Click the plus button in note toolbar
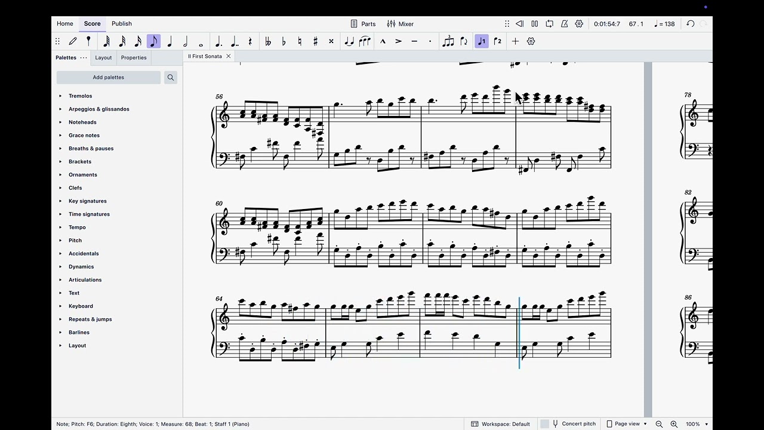Screen dimensions: 764x430 coord(515,41)
